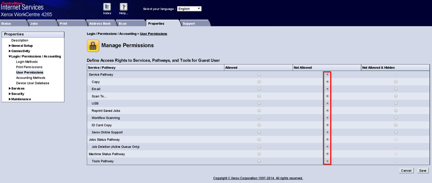Expand Services tree arrow
The width and height of the screenshot is (432, 183).
(x=10, y=88)
